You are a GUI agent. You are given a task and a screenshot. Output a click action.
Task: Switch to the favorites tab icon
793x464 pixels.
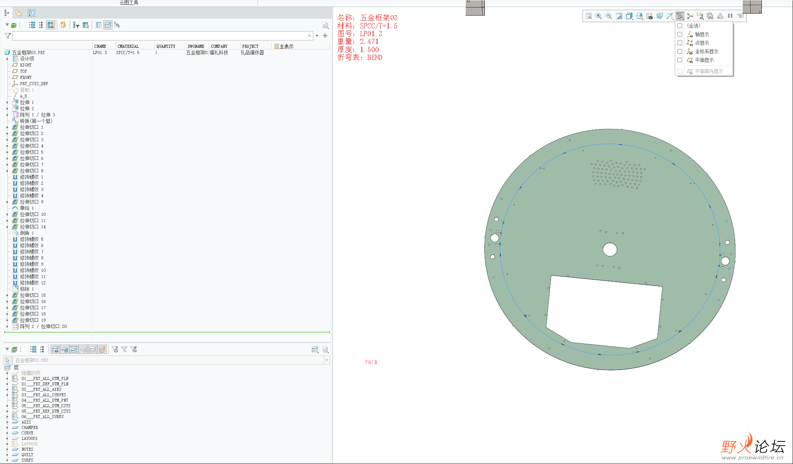click(x=32, y=13)
